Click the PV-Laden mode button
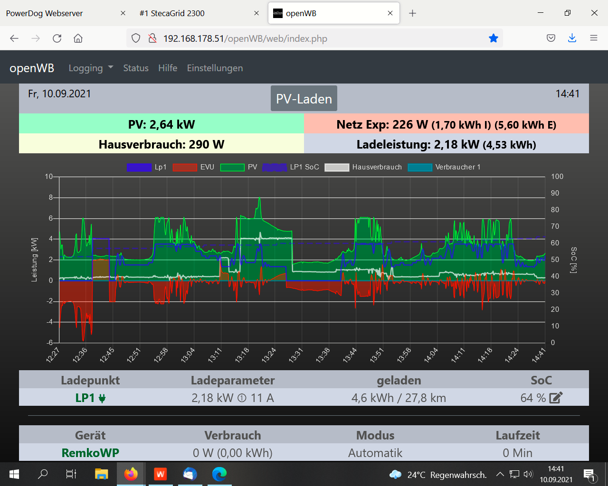 304,99
